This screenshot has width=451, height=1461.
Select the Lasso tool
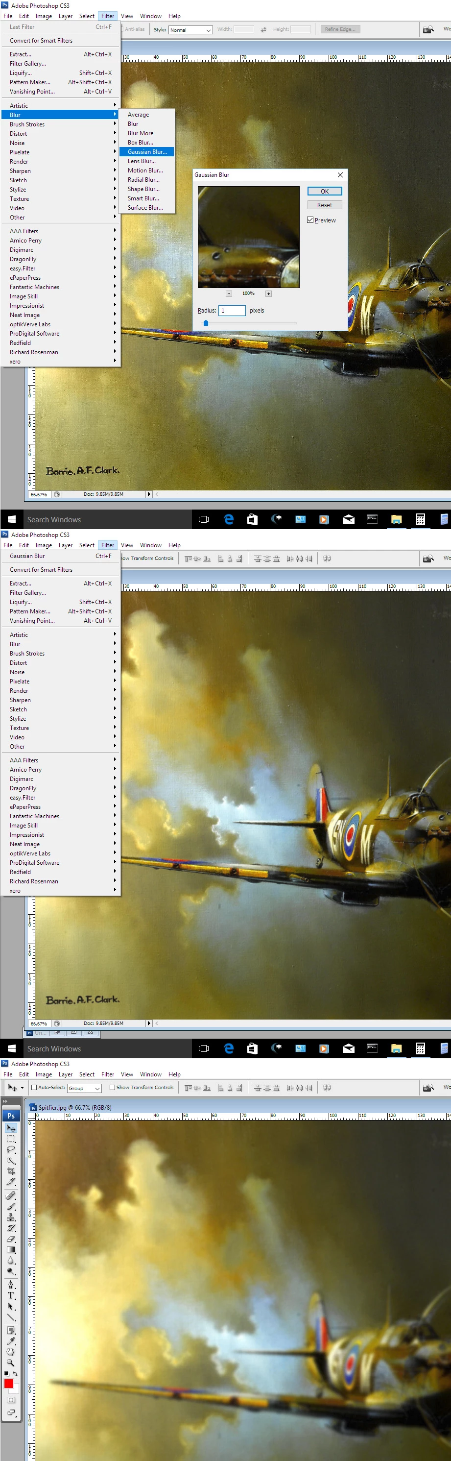pos(11,1149)
